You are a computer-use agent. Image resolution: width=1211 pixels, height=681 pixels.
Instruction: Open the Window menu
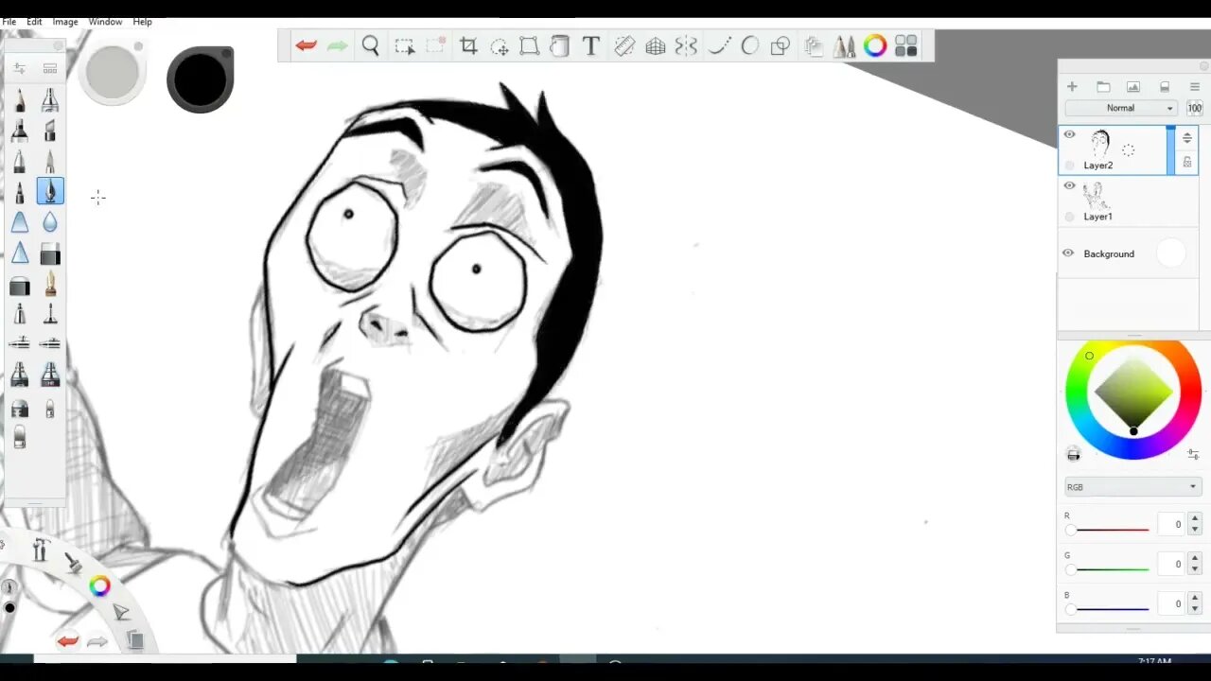(105, 22)
